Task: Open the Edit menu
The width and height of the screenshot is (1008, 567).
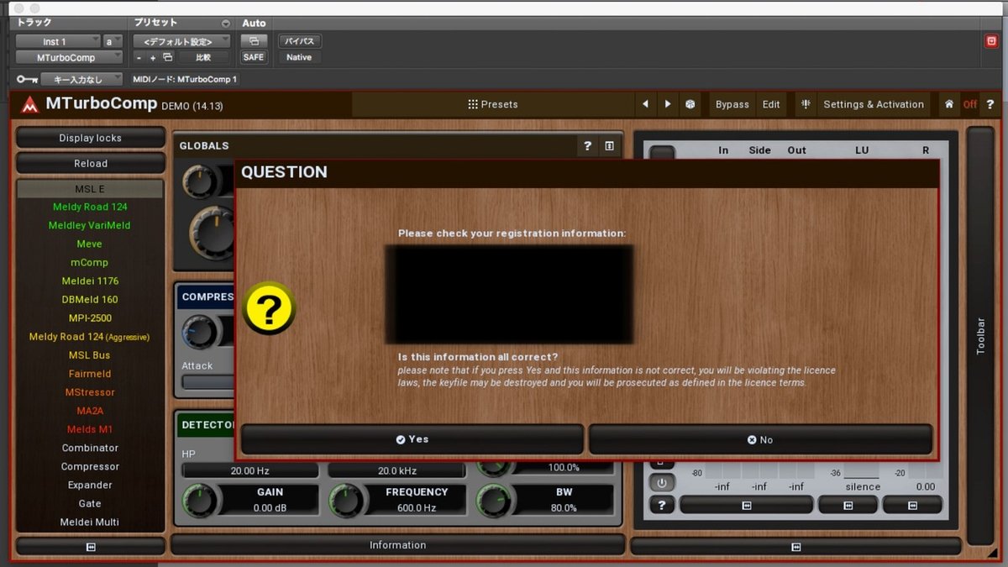Action: (x=771, y=104)
